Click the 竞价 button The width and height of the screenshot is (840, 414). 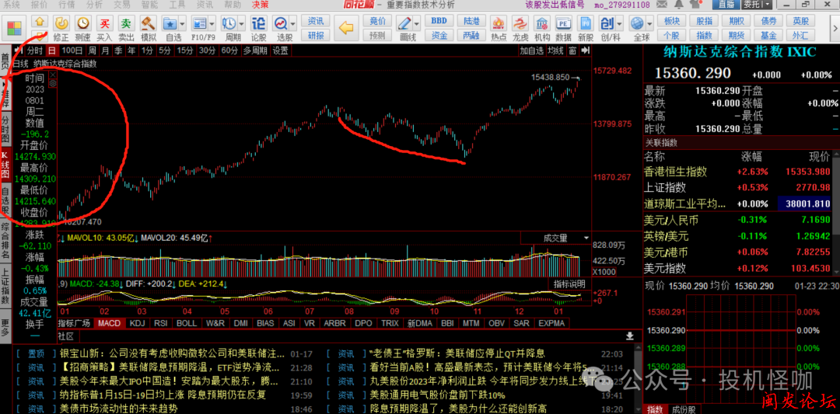pyautogui.click(x=377, y=22)
